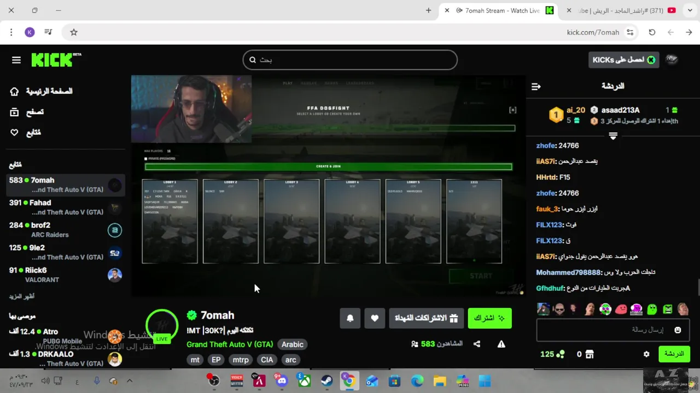This screenshot has width=700, height=393.
Task: Click chat username fauk_3
Action: (547, 209)
